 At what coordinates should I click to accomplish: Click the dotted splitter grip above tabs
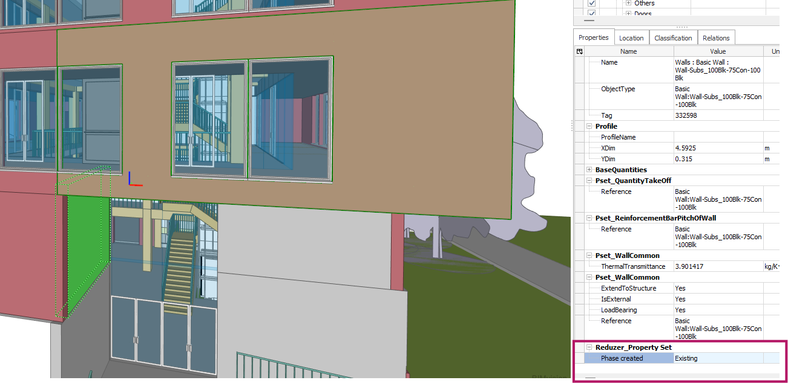681,27
